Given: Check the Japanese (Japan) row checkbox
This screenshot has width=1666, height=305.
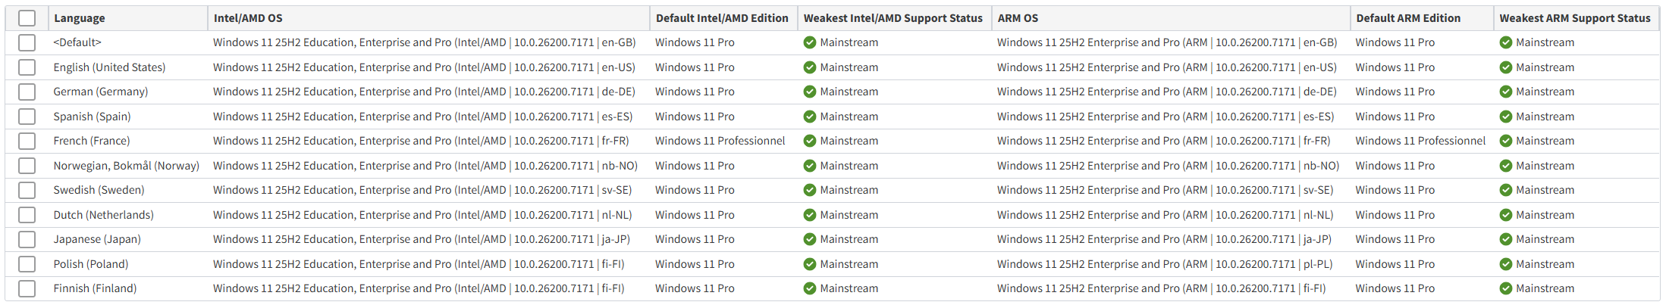Looking at the screenshot, I should click(x=27, y=239).
